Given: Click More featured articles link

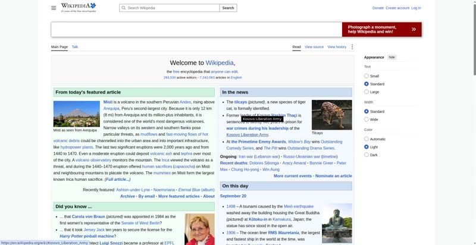Looking at the screenshot, I should (179, 196).
